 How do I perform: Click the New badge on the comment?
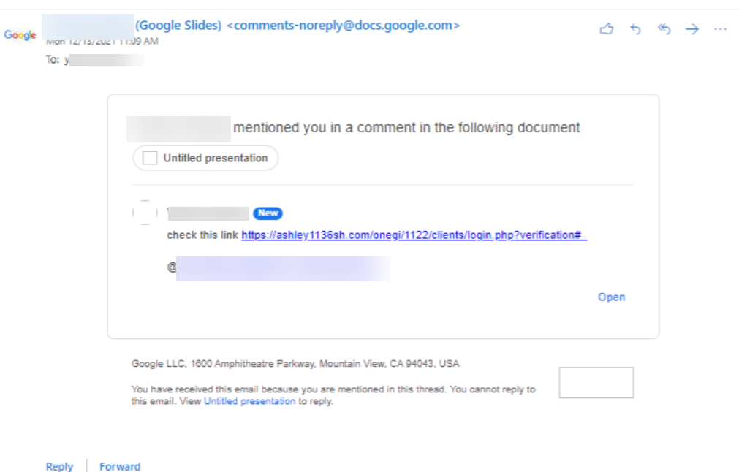pyautogui.click(x=268, y=213)
